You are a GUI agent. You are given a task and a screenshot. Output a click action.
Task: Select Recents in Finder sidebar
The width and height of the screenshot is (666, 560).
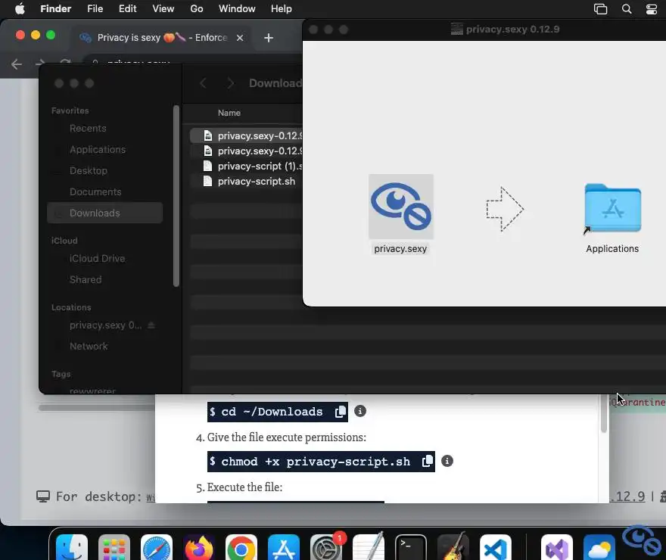point(105,128)
